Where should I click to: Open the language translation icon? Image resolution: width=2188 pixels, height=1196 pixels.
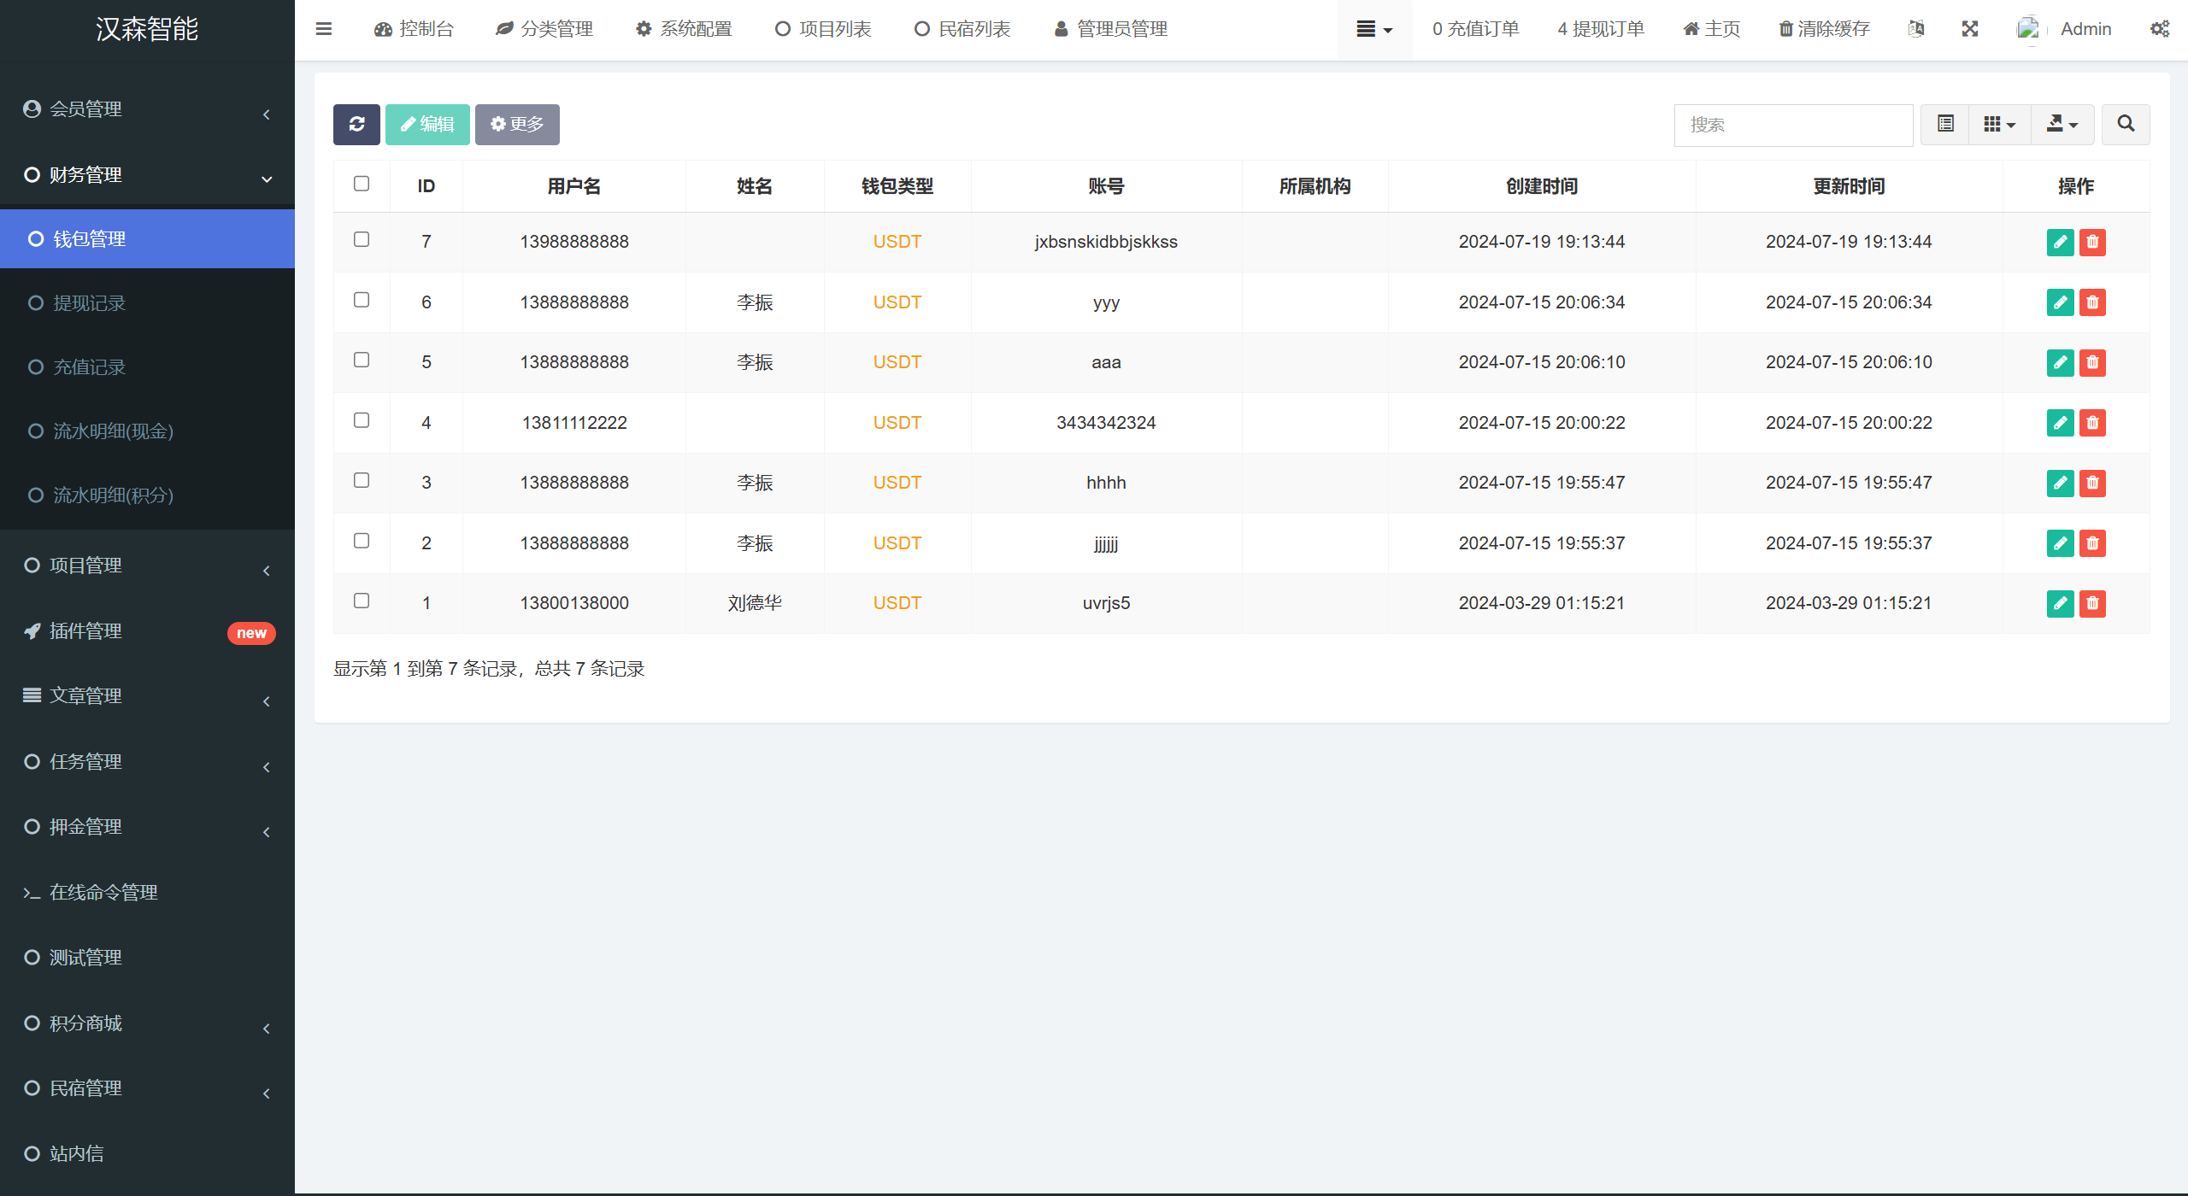tap(1916, 29)
